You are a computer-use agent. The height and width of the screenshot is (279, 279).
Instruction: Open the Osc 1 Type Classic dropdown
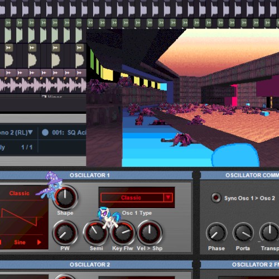[137, 198]
